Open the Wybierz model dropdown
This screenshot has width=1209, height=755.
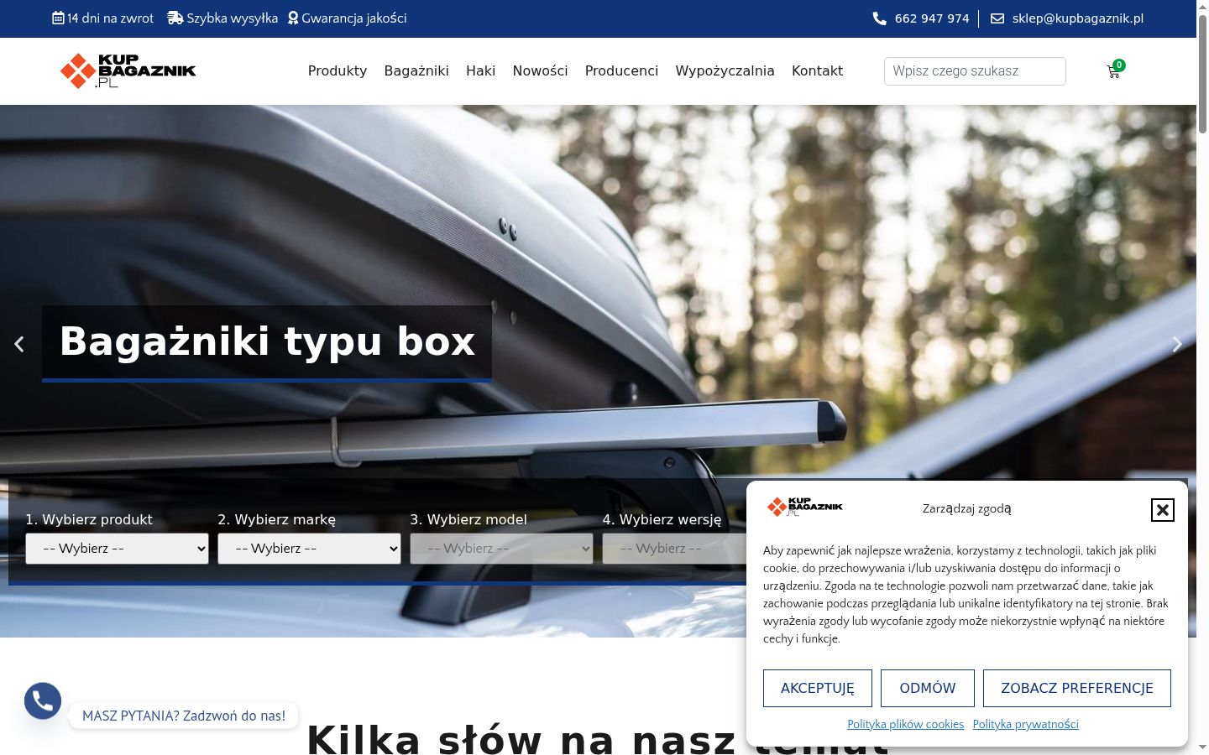501,549
